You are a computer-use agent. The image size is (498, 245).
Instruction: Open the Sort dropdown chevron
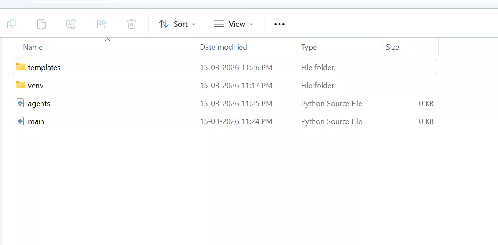pos(193,24)
